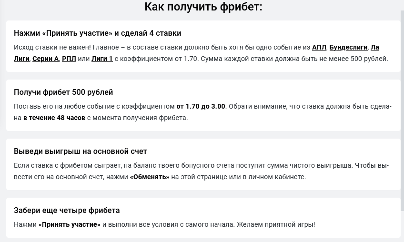Click the Ла Лиги link
Image resolution: width=404 pixels, height=242 pixels.
click(21, 59)
